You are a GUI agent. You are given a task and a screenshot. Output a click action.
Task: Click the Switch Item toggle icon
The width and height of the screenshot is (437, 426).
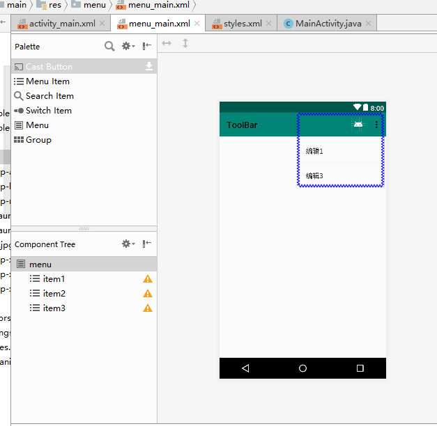[19, 111]
